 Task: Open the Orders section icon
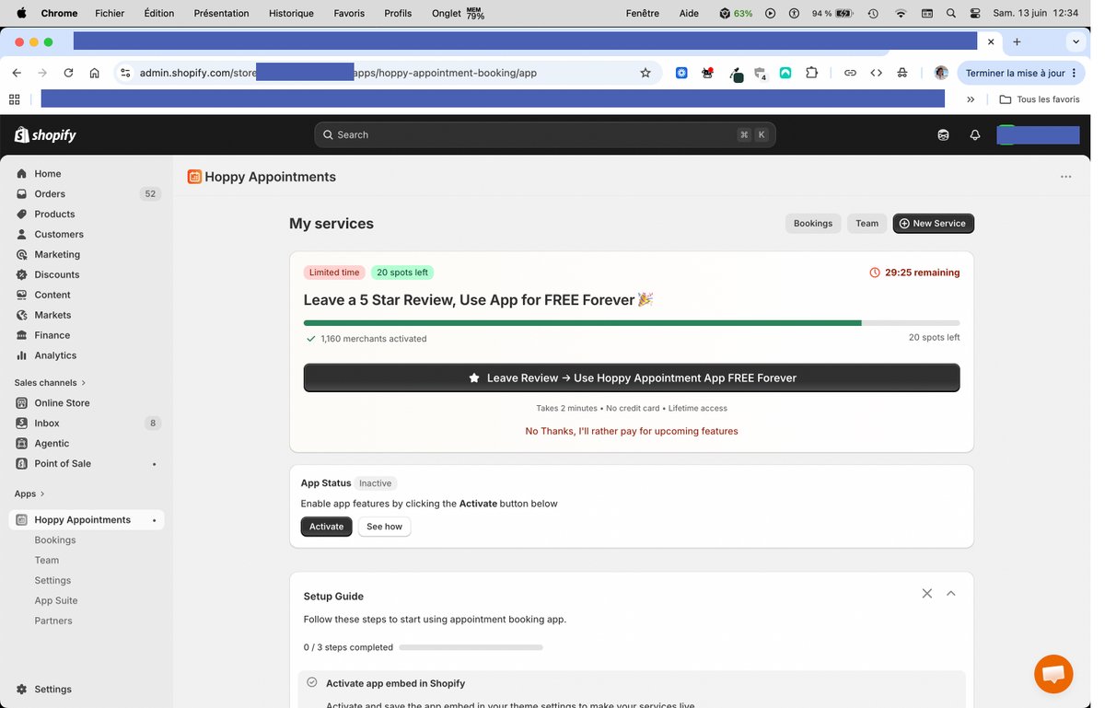pos(21,193)
